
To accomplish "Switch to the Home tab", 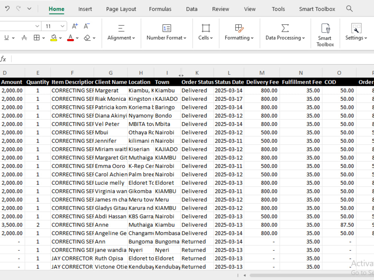I will (x=56, y=9).
